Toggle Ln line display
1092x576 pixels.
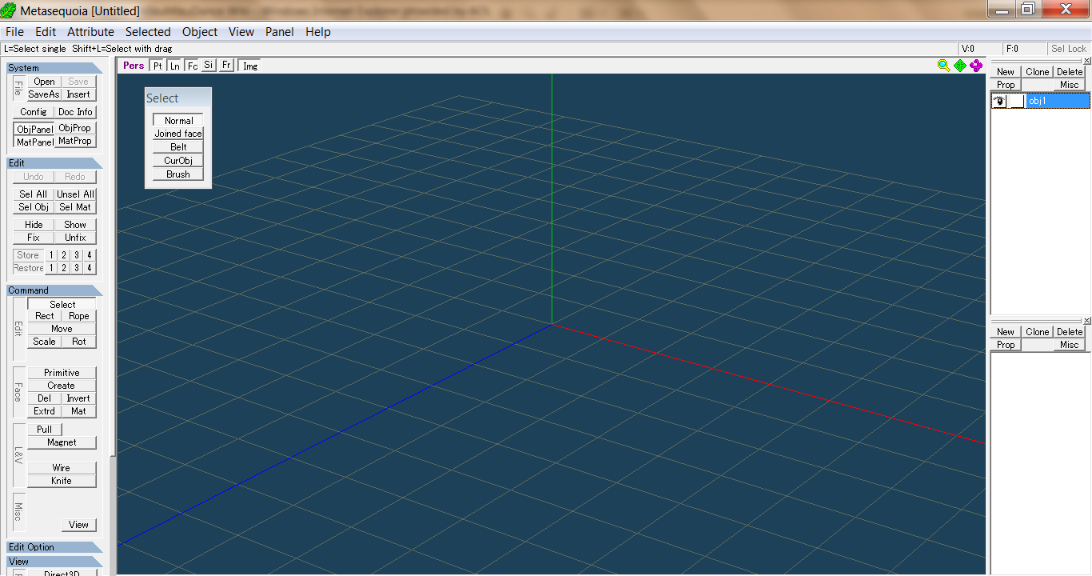tap(175, 66)
